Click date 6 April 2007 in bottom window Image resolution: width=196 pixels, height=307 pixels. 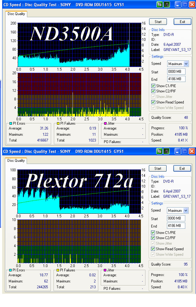(172, 191)
